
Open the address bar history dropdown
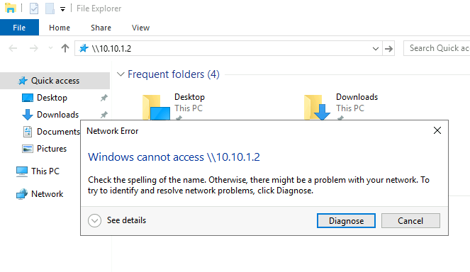point(375,49)
